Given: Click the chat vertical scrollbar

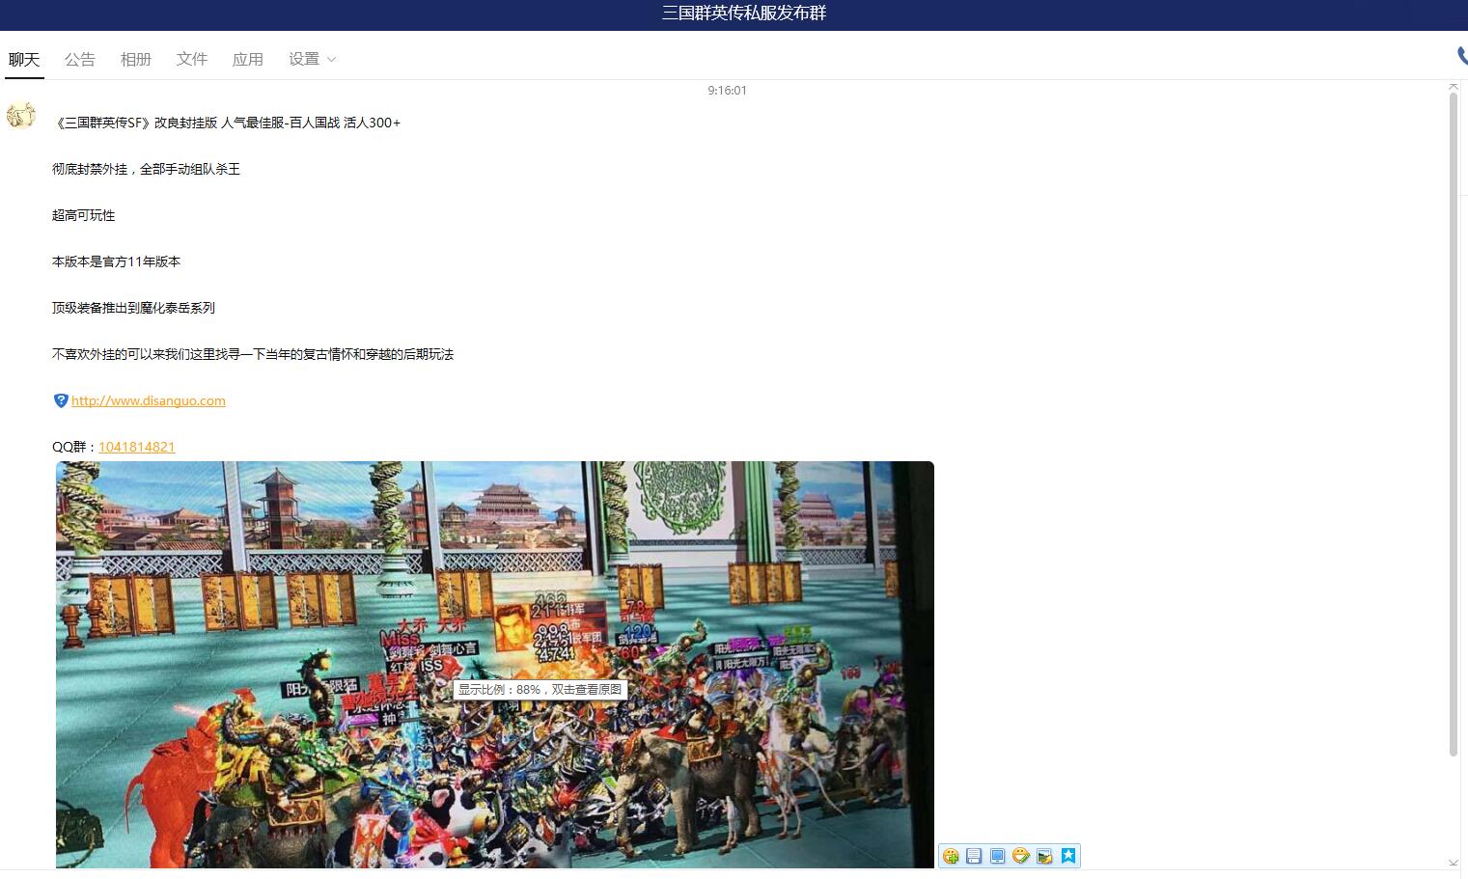Looking at the screenshot, I should tap(1454, 425).
